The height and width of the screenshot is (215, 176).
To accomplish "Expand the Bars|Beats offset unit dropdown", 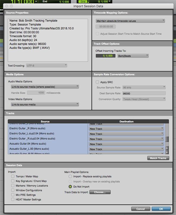I will click(x=133, y=56).
